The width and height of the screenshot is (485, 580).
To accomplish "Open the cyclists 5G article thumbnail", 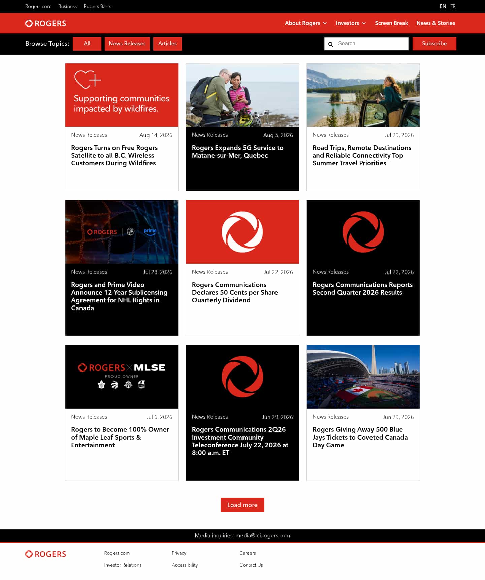I will (243, 95).
